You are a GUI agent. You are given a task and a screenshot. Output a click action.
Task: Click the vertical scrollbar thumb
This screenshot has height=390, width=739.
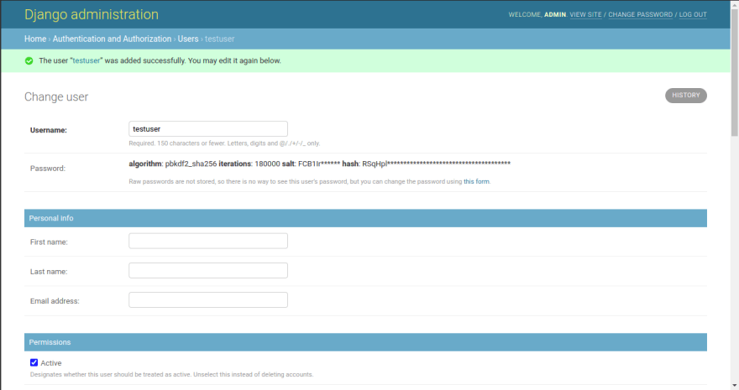(735, 72)
